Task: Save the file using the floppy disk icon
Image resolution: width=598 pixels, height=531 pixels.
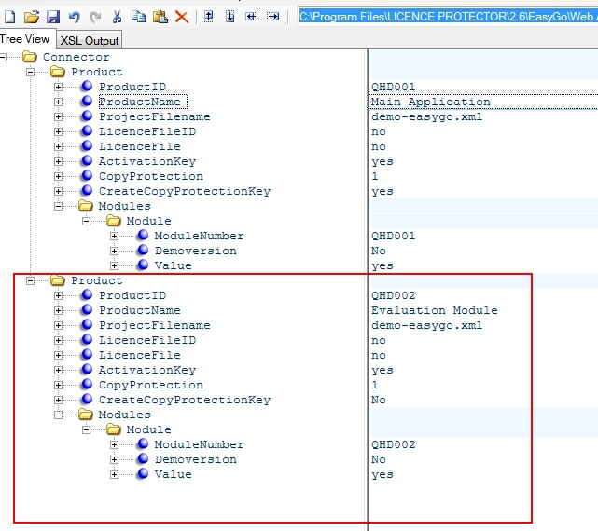Action: click(x=52, y=17)
